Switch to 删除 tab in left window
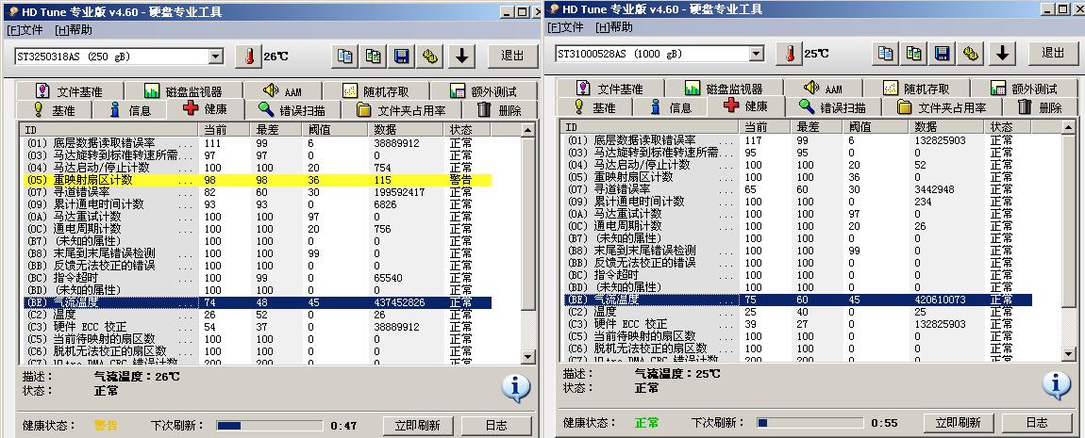This screenshot has height=438, width=1085. pyautogui.click(x=500, y=110)
